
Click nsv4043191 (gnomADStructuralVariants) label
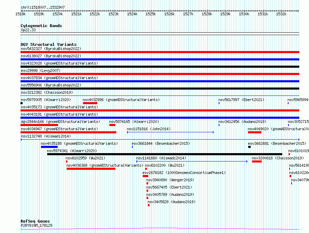tap(59, 114)
